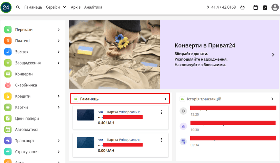Click the Цінні папери document icon
The height and width of the screenshot is (163, 280).
(8, 118)
